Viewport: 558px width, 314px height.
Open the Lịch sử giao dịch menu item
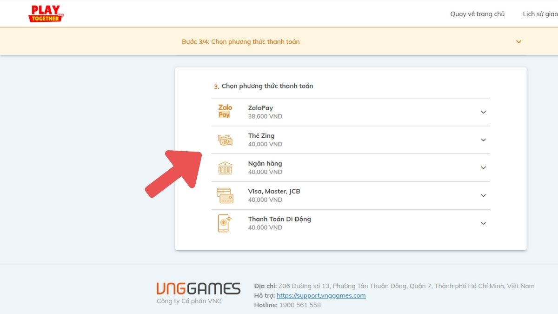coord(540,14)
